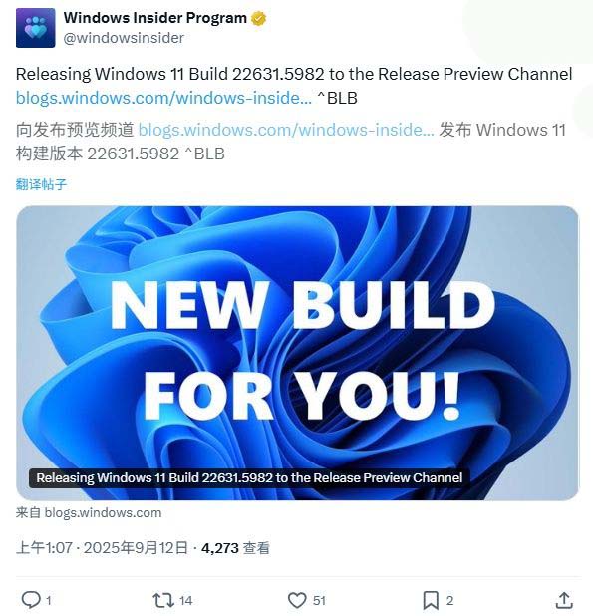The image size is (593, 616).
Task: Click the Windows Insider Program display name
Action: click(x=155, y=18)
